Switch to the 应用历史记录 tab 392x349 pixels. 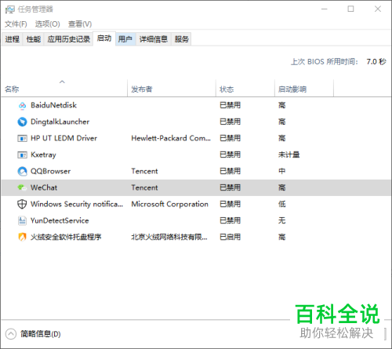[69, 39]
